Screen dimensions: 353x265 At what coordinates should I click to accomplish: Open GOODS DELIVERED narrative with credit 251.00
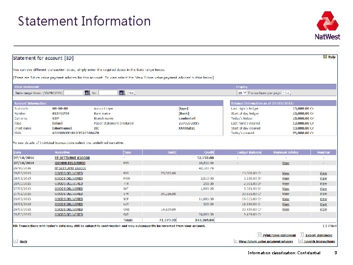click(69, 184)
